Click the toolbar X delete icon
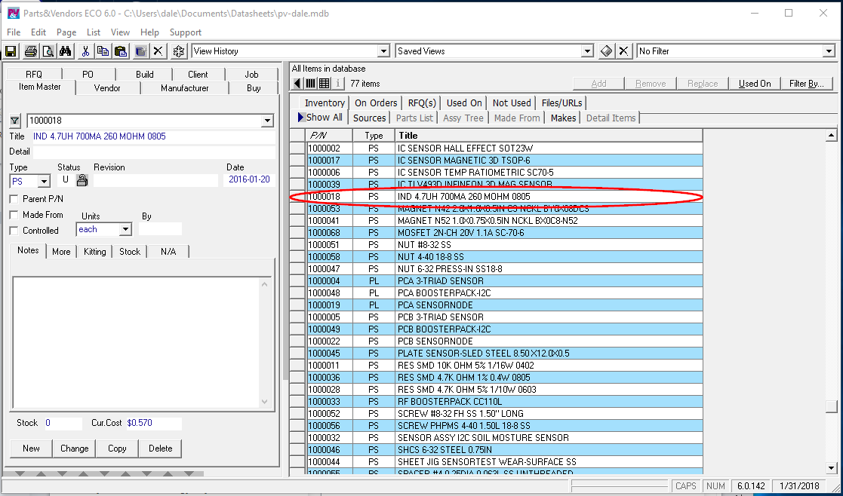 tap(158, 51)
